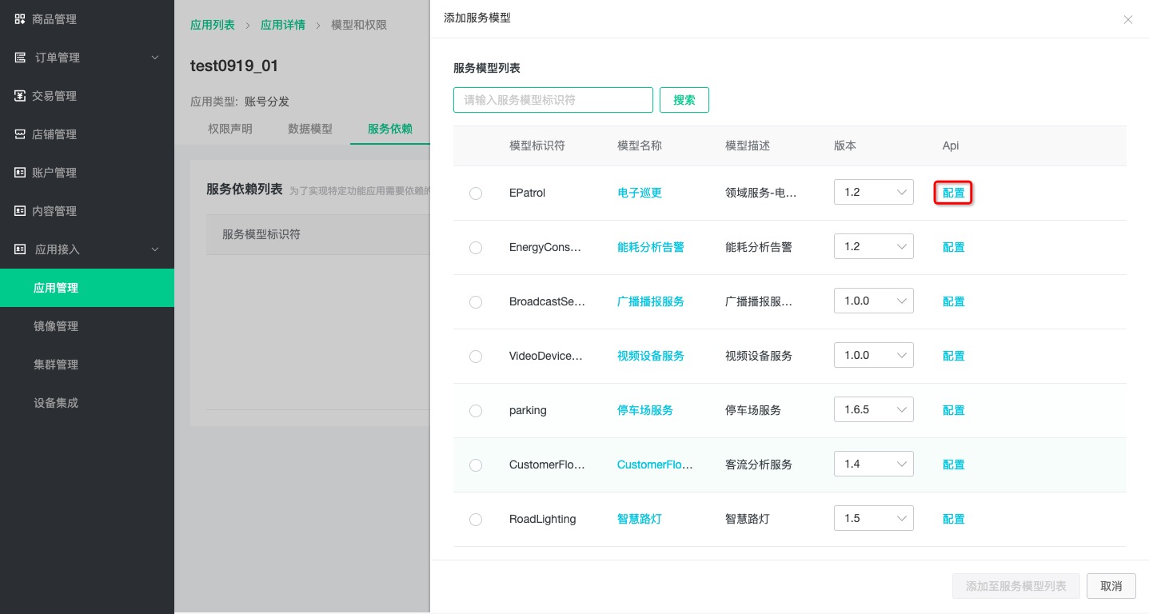Open 应用管理 in the sidebar
The height and width of the screenshot is (614, 1149).
click(87, 288)
